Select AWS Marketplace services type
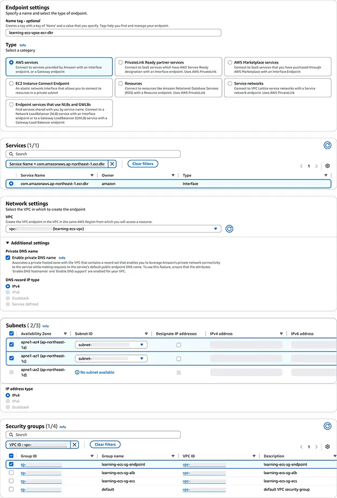 230,63
